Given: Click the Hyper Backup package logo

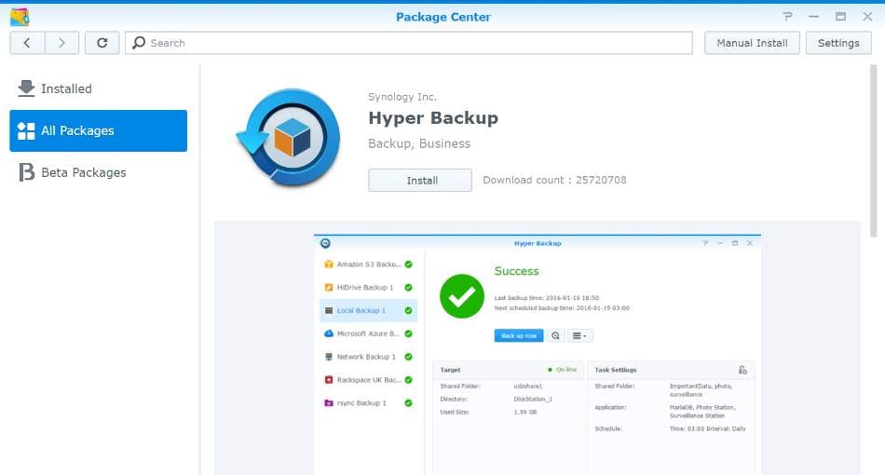Looking at the screenshot, I should [x=289, y=138].
